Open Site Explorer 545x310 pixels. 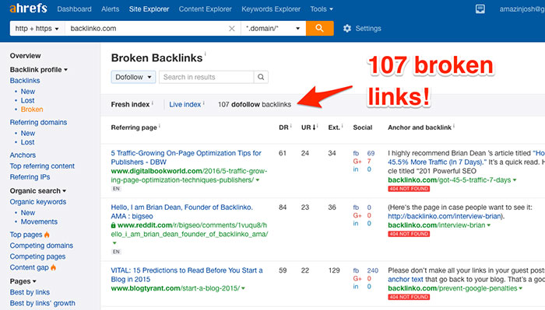(x=149, y=9)
